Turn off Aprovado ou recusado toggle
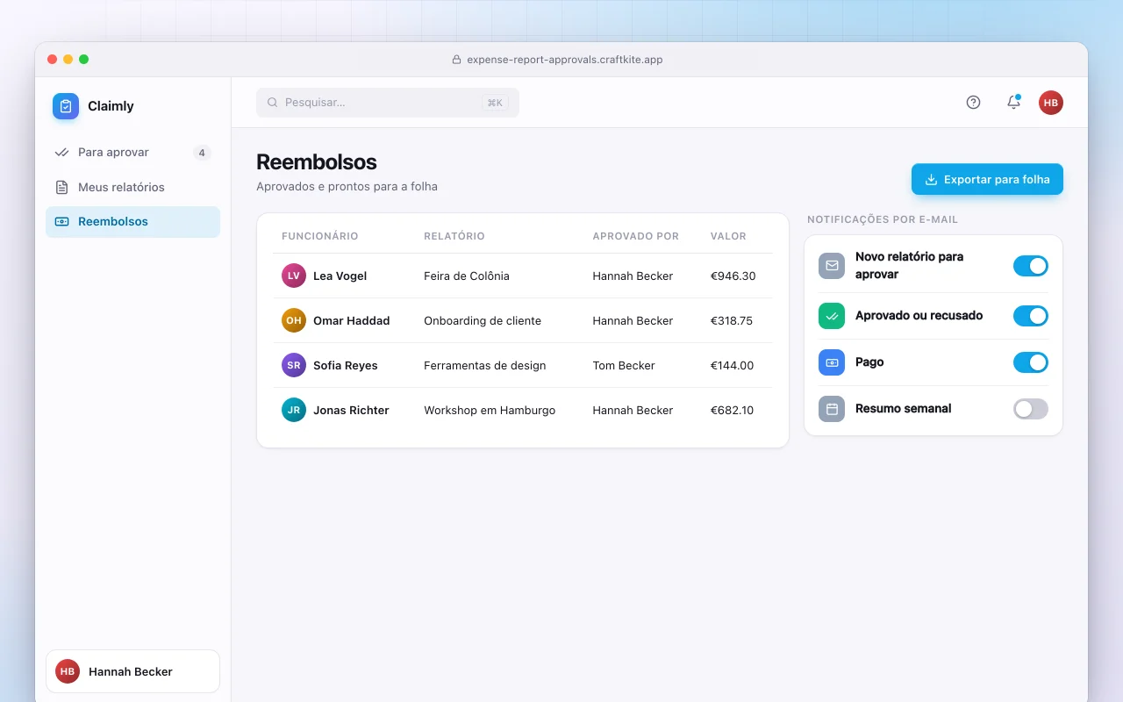The width and height of the screenshot is (1123, 702). 1031,316
